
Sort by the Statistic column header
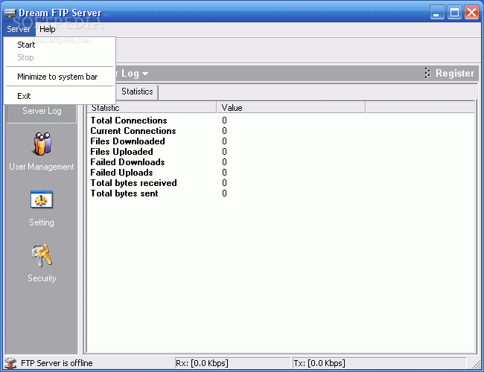(152, 108)
